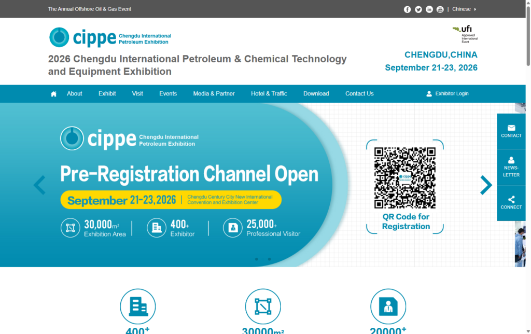
Task: Click the CONNECT share icon
Action: pos(511,200)
